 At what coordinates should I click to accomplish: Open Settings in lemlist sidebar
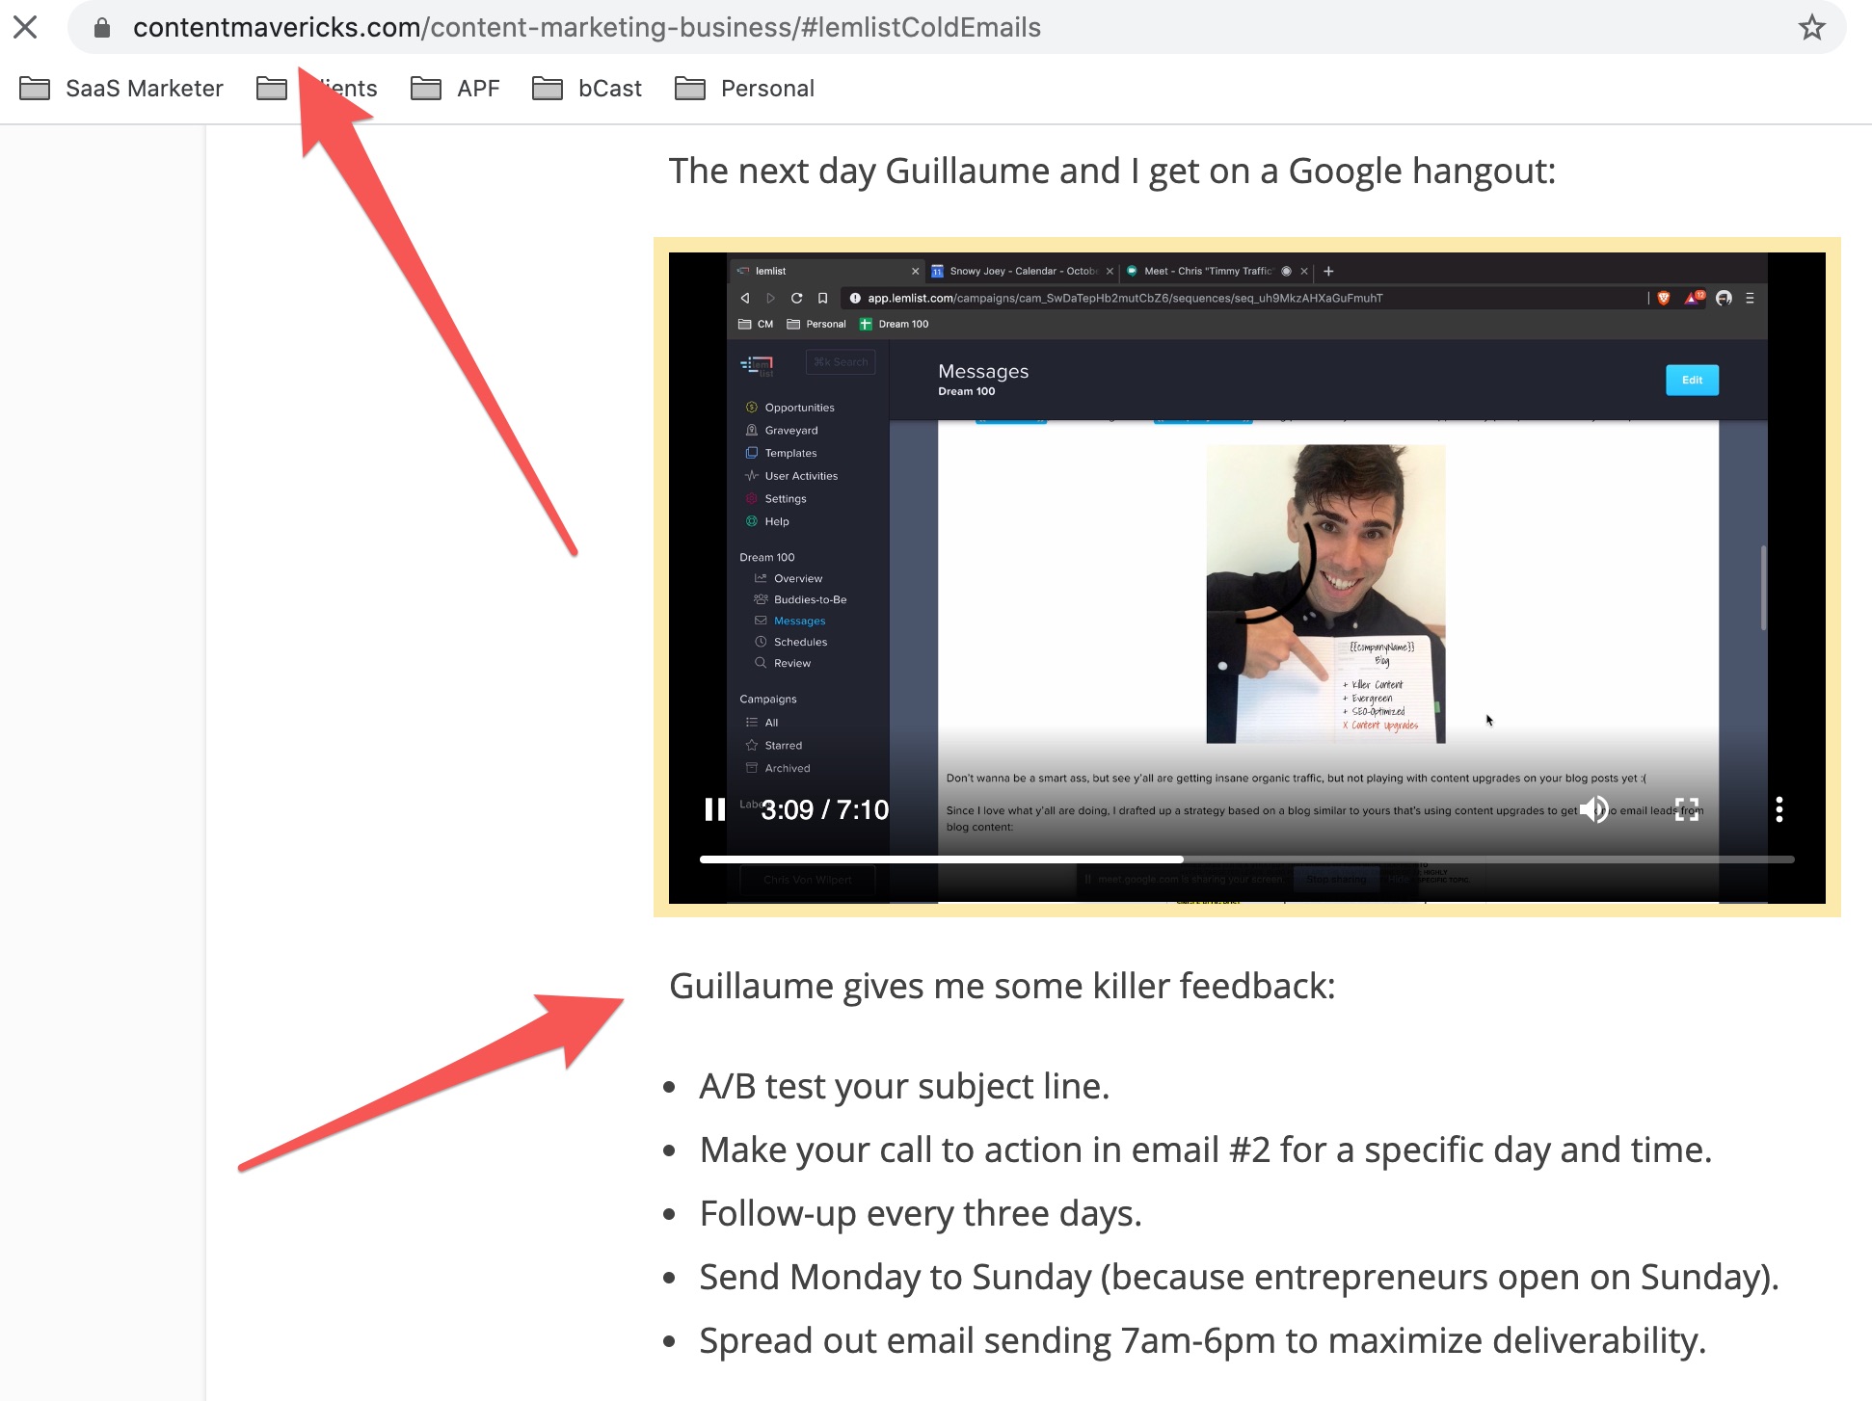tap(776, 498)
